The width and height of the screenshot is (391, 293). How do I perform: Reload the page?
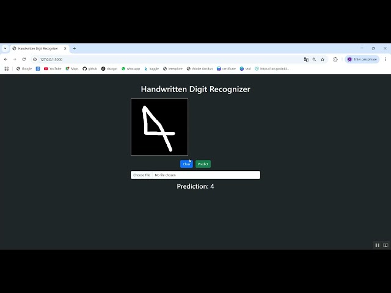pos(24,59)
